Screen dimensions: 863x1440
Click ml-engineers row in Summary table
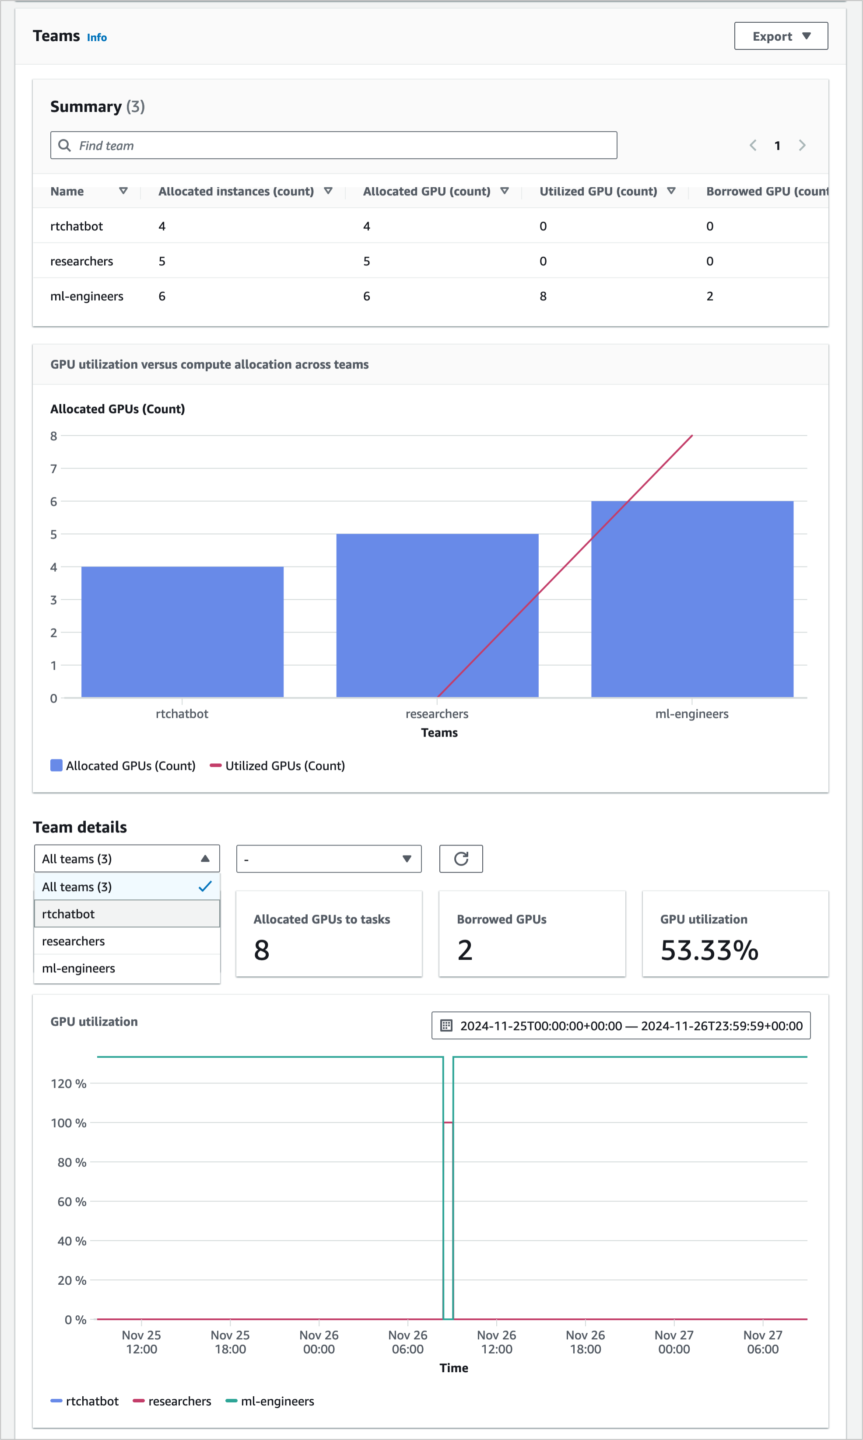point(430,296)
